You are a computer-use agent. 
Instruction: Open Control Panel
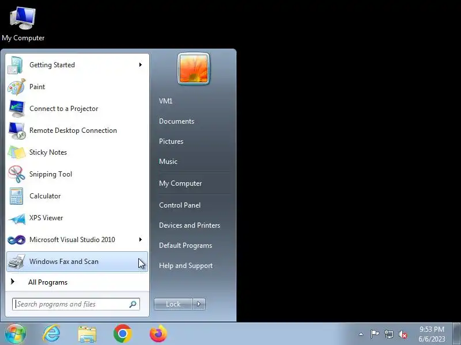(180, 205)
